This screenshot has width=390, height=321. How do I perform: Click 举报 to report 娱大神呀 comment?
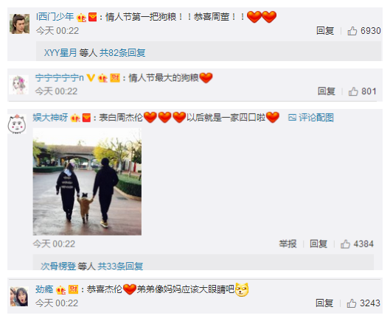pos(288,244)
